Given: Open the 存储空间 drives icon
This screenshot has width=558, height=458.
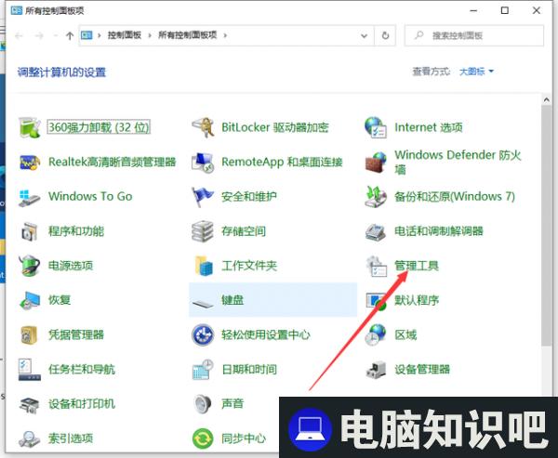Looking at the screenshot, I should click(x=203, y=231).
